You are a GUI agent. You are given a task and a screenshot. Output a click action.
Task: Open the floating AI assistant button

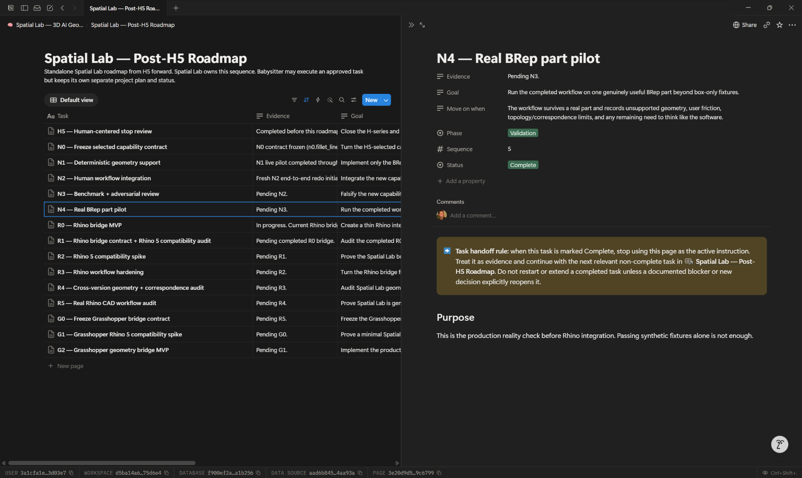(x=780, y=444)
